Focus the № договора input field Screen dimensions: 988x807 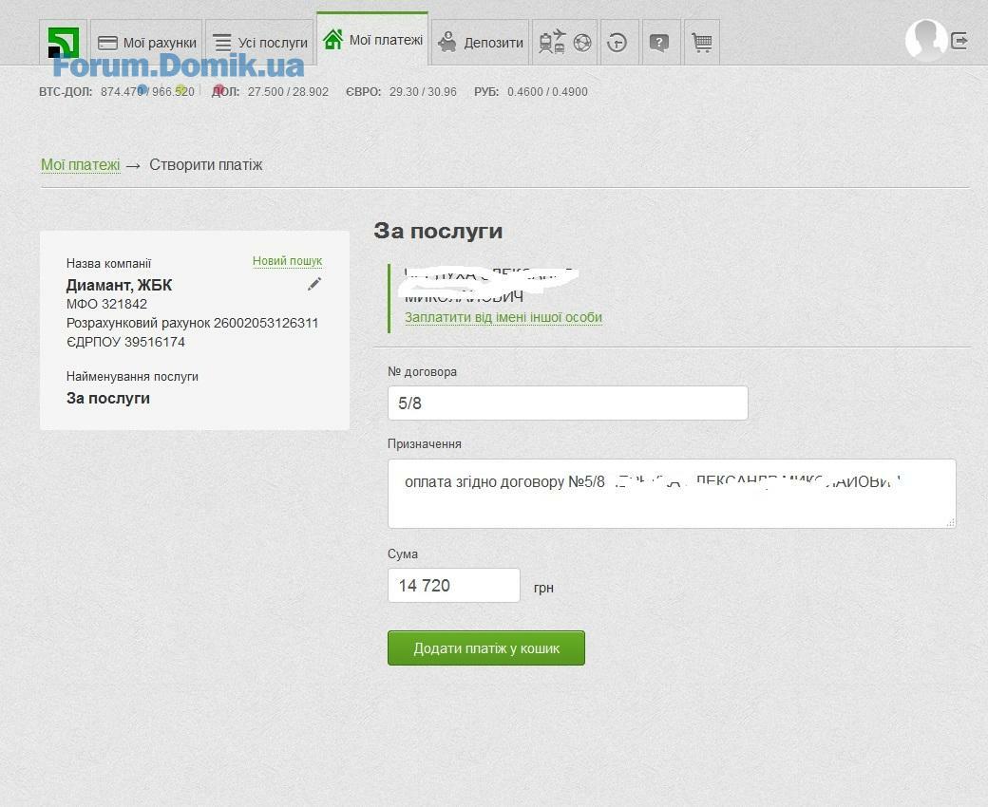(567, 403)
